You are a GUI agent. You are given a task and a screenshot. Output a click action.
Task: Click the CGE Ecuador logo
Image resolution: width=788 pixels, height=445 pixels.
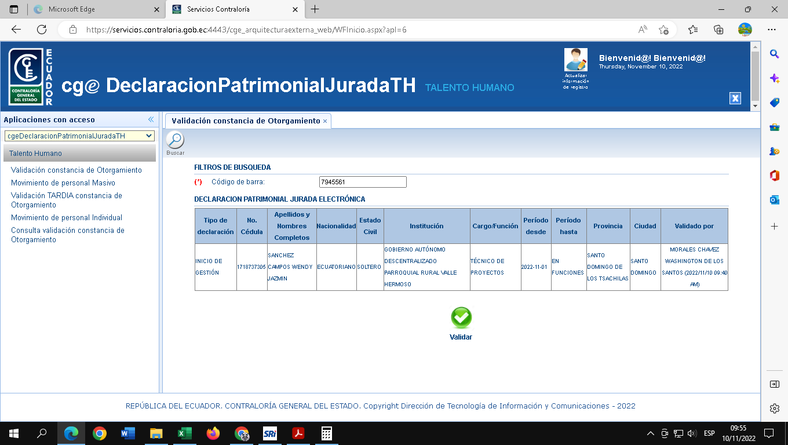pos(31,77)
